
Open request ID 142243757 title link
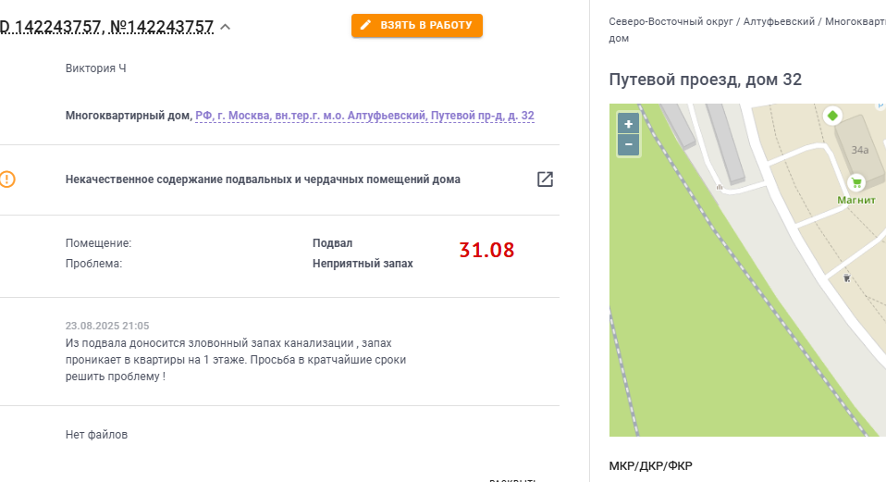click(x=106, y=27)
